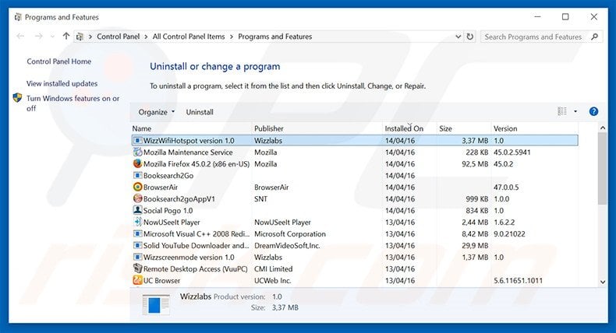Click the change view icon
616x333 pixels.
[562, 112]
